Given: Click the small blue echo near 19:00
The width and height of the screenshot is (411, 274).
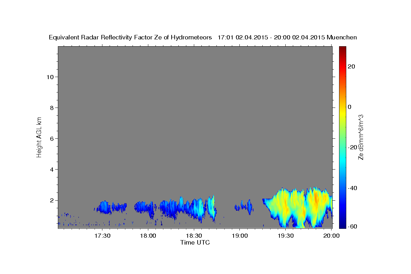Looking at the screenshot, I should (x=244, y=206).
